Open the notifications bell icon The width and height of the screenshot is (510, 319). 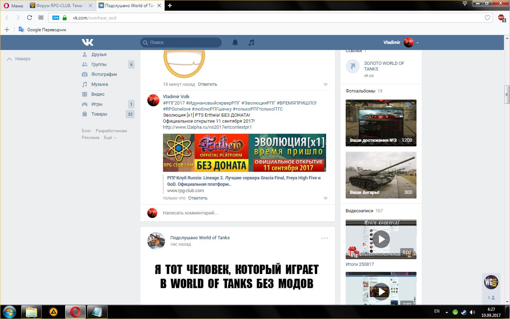pos(235,43)
